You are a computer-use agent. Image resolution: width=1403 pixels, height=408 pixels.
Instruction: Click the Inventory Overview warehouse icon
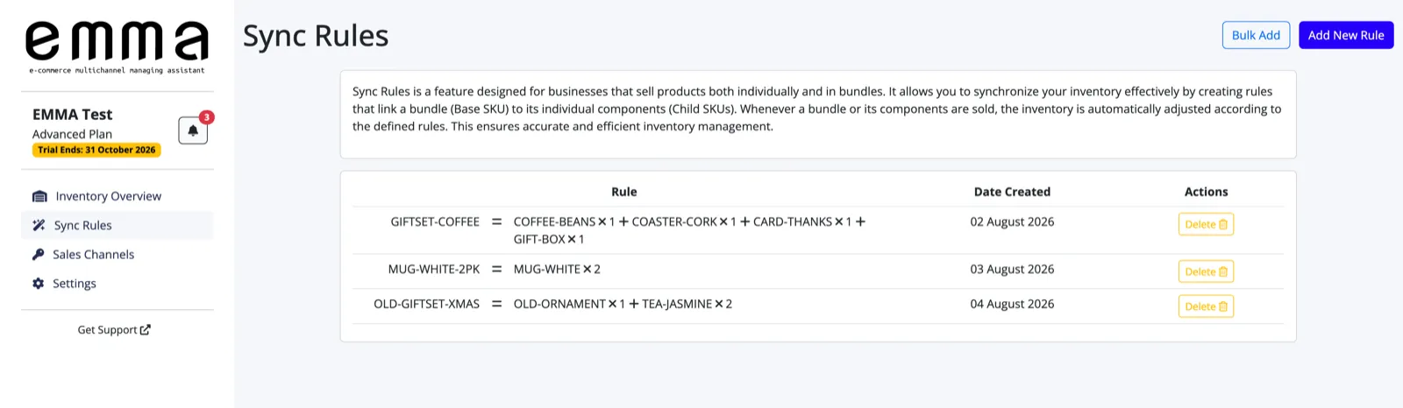39,196
